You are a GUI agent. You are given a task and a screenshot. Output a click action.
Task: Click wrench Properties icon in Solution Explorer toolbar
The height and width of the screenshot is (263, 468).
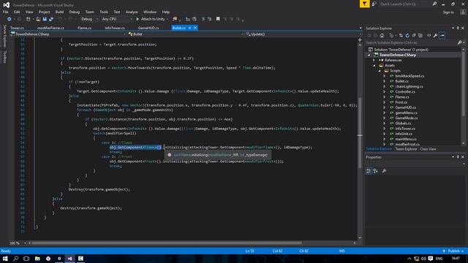tap(436, 36)
